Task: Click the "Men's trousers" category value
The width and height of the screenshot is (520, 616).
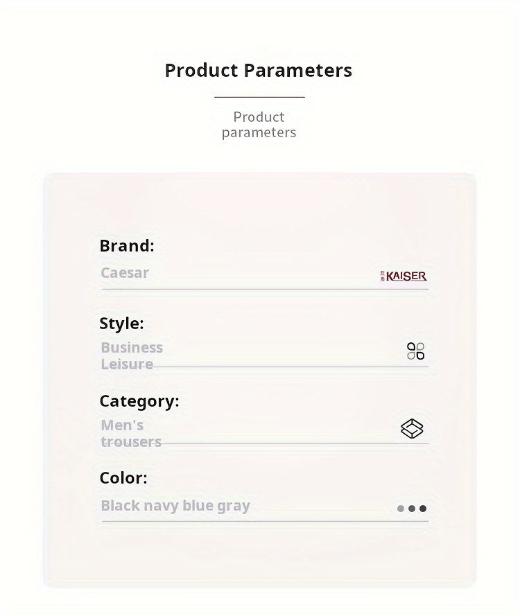Action: tap(131, 433)
